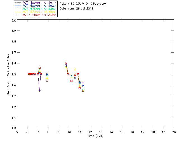
Task: Click the yellow triangle marker near 1.55 around 10.5 GMT
Action: 75,69
